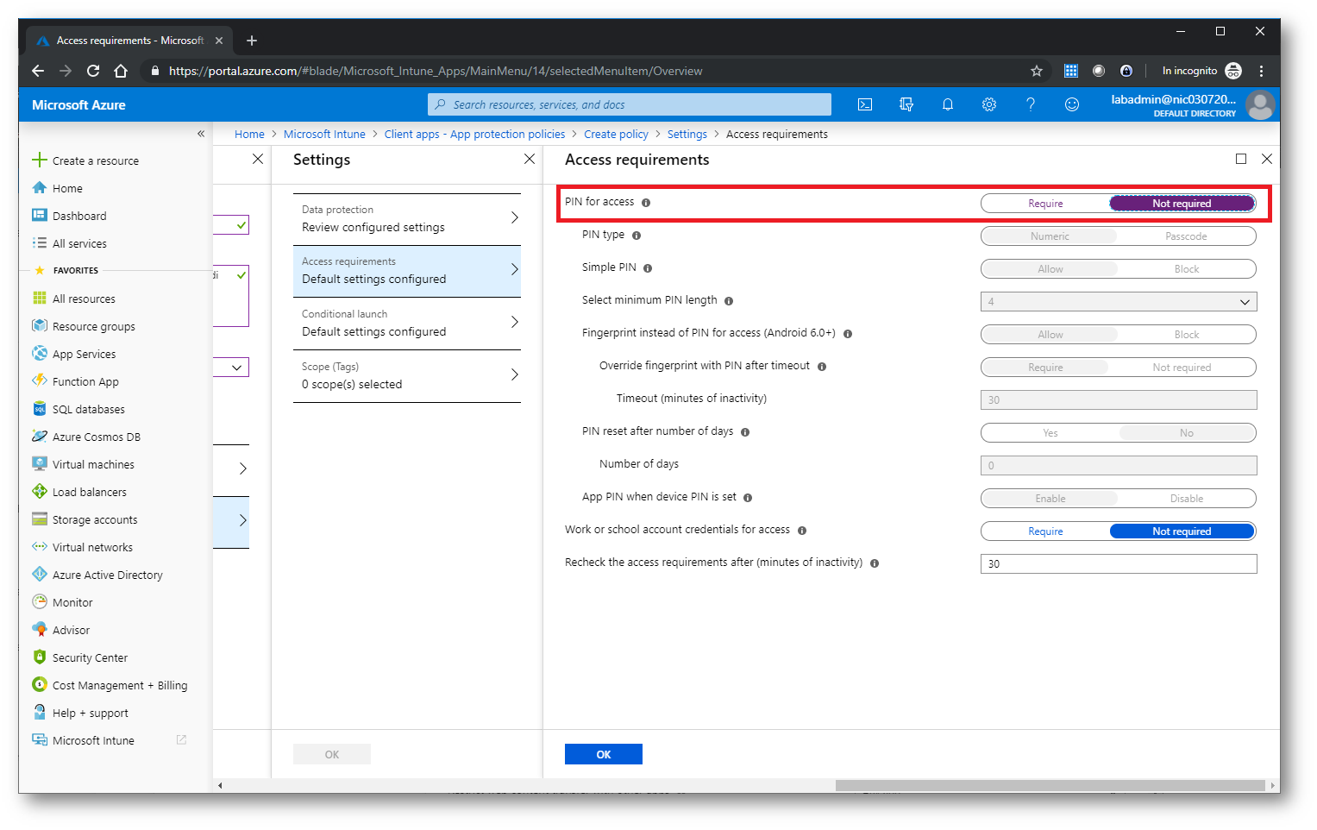Show info tooltip for PIN type
Image resolution: width=1317 pixels, height=830 pixels.
coord(637,236)
